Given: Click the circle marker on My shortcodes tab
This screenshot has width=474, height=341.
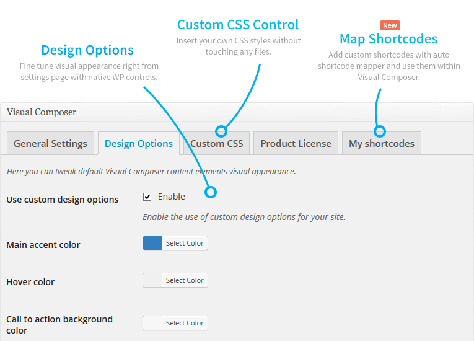Looking at the screenshot, I should (380, 131).
